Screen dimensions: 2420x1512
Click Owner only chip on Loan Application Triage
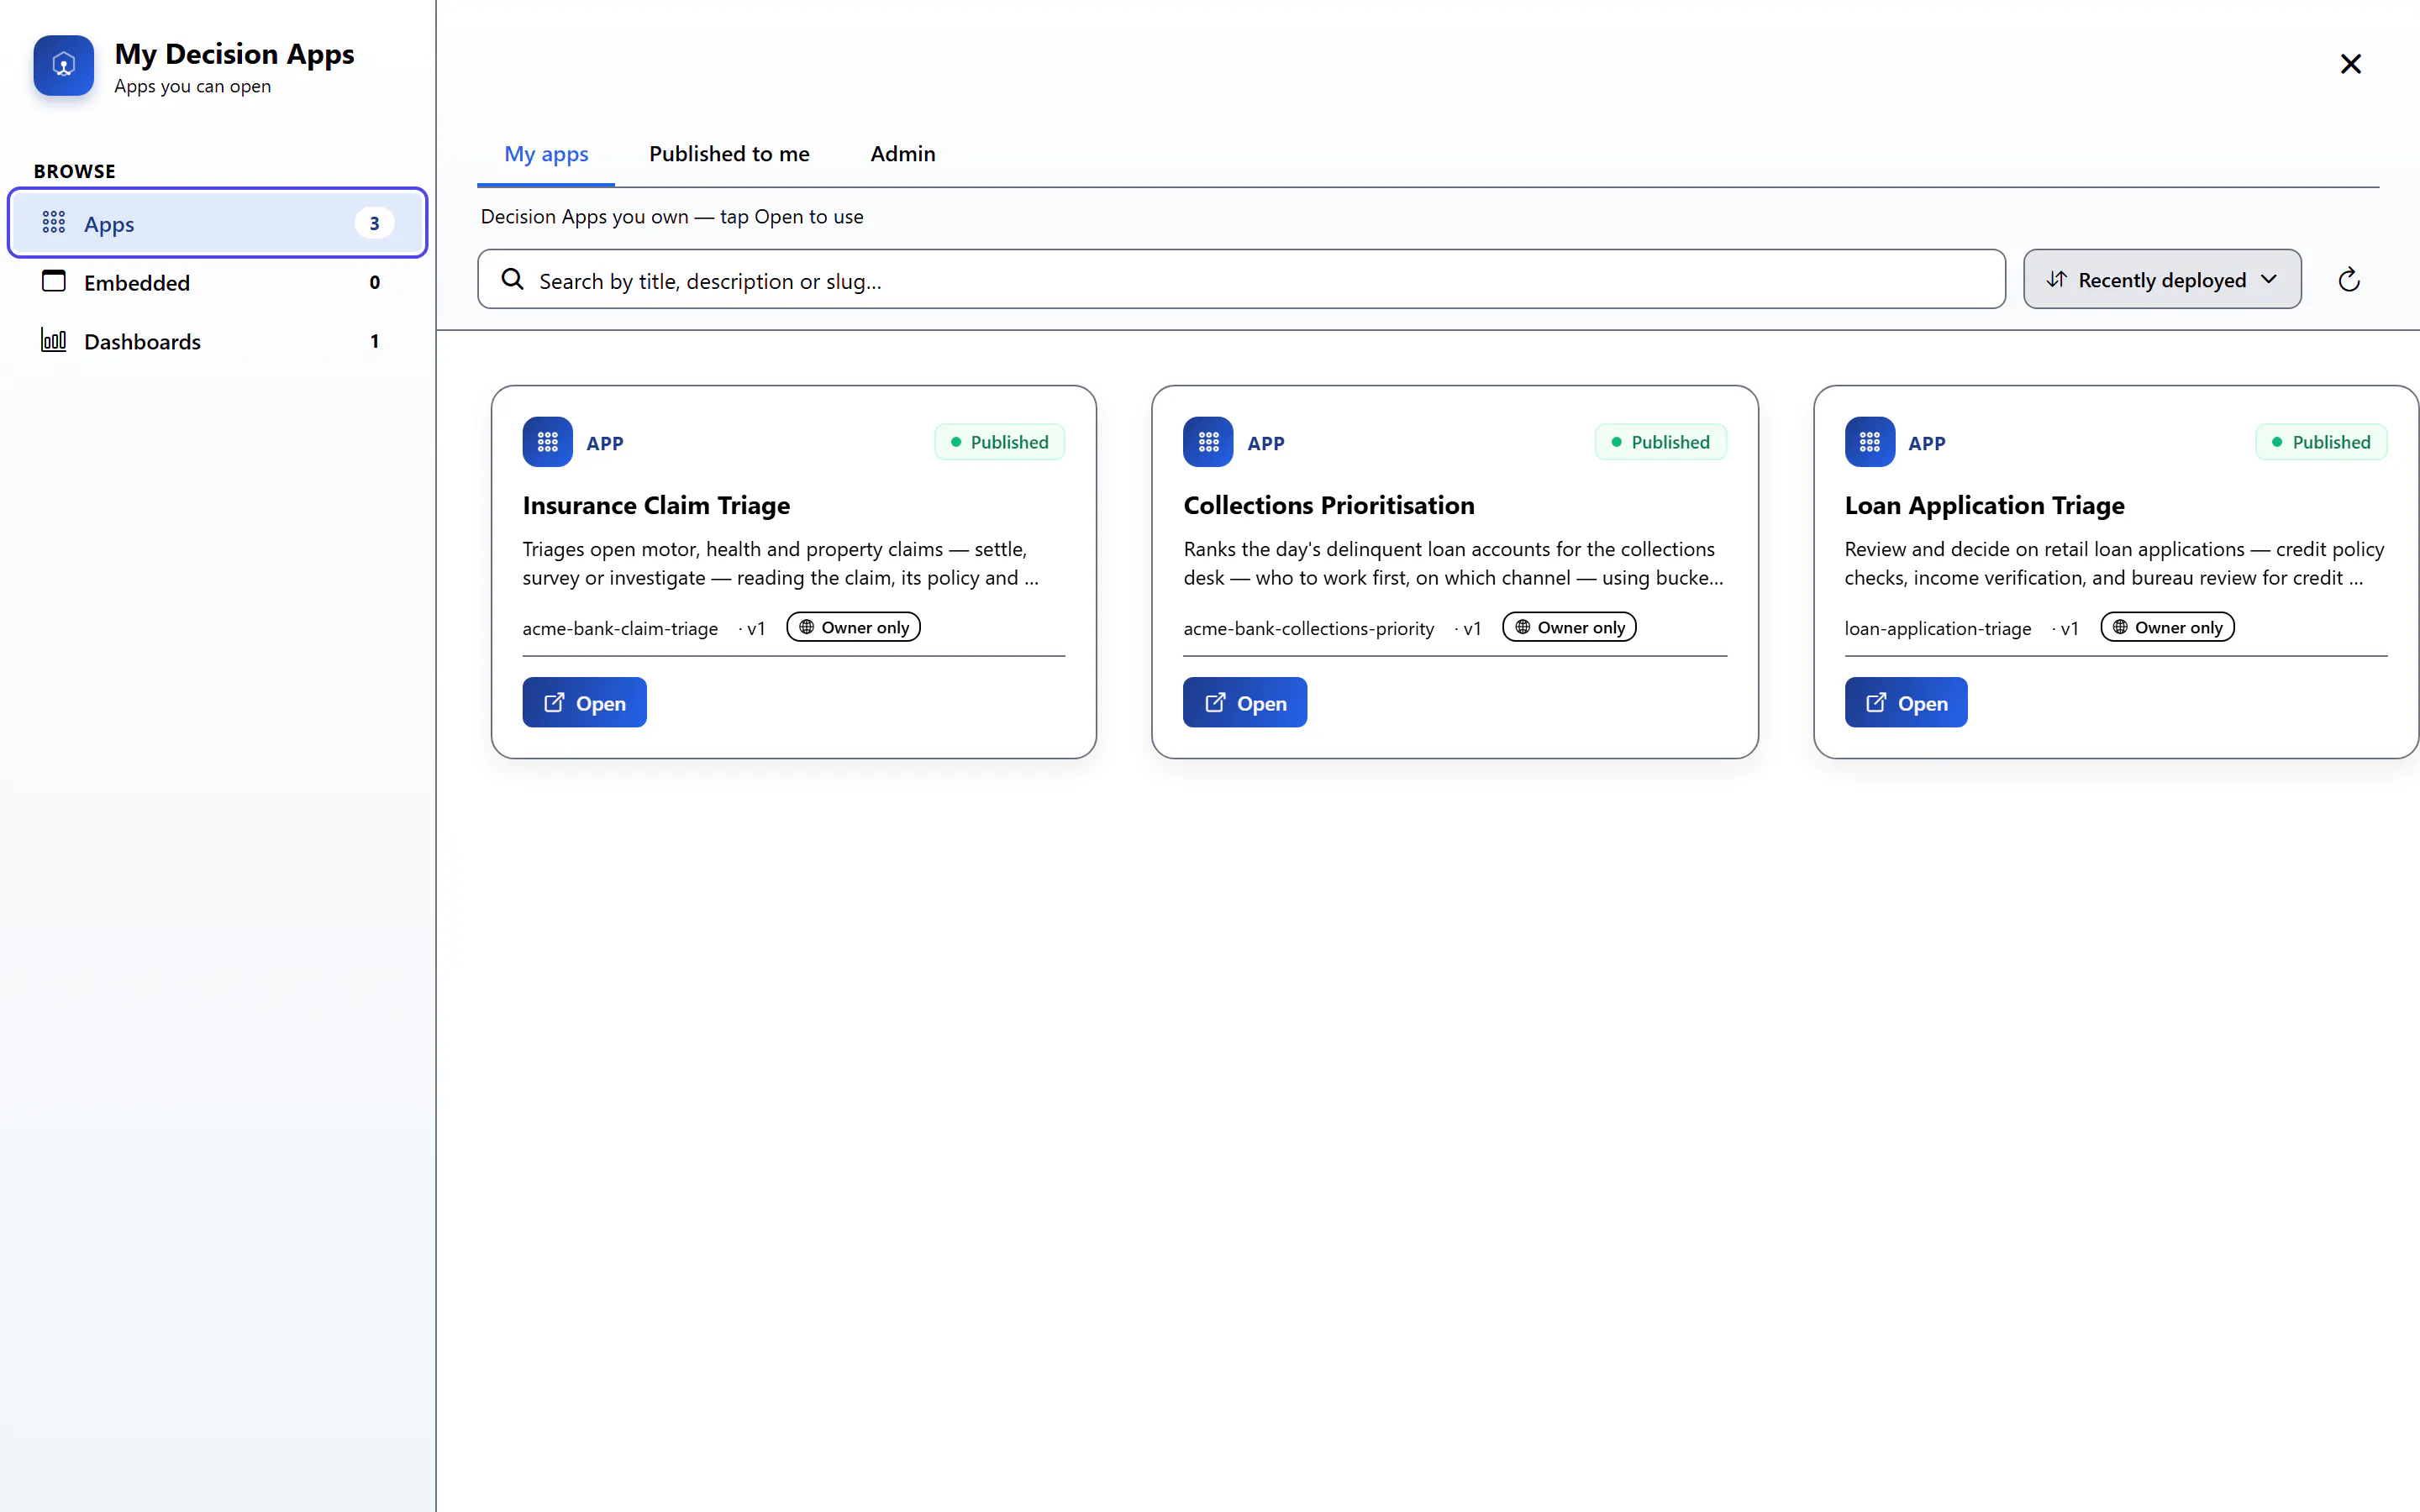coord(2168,627)
